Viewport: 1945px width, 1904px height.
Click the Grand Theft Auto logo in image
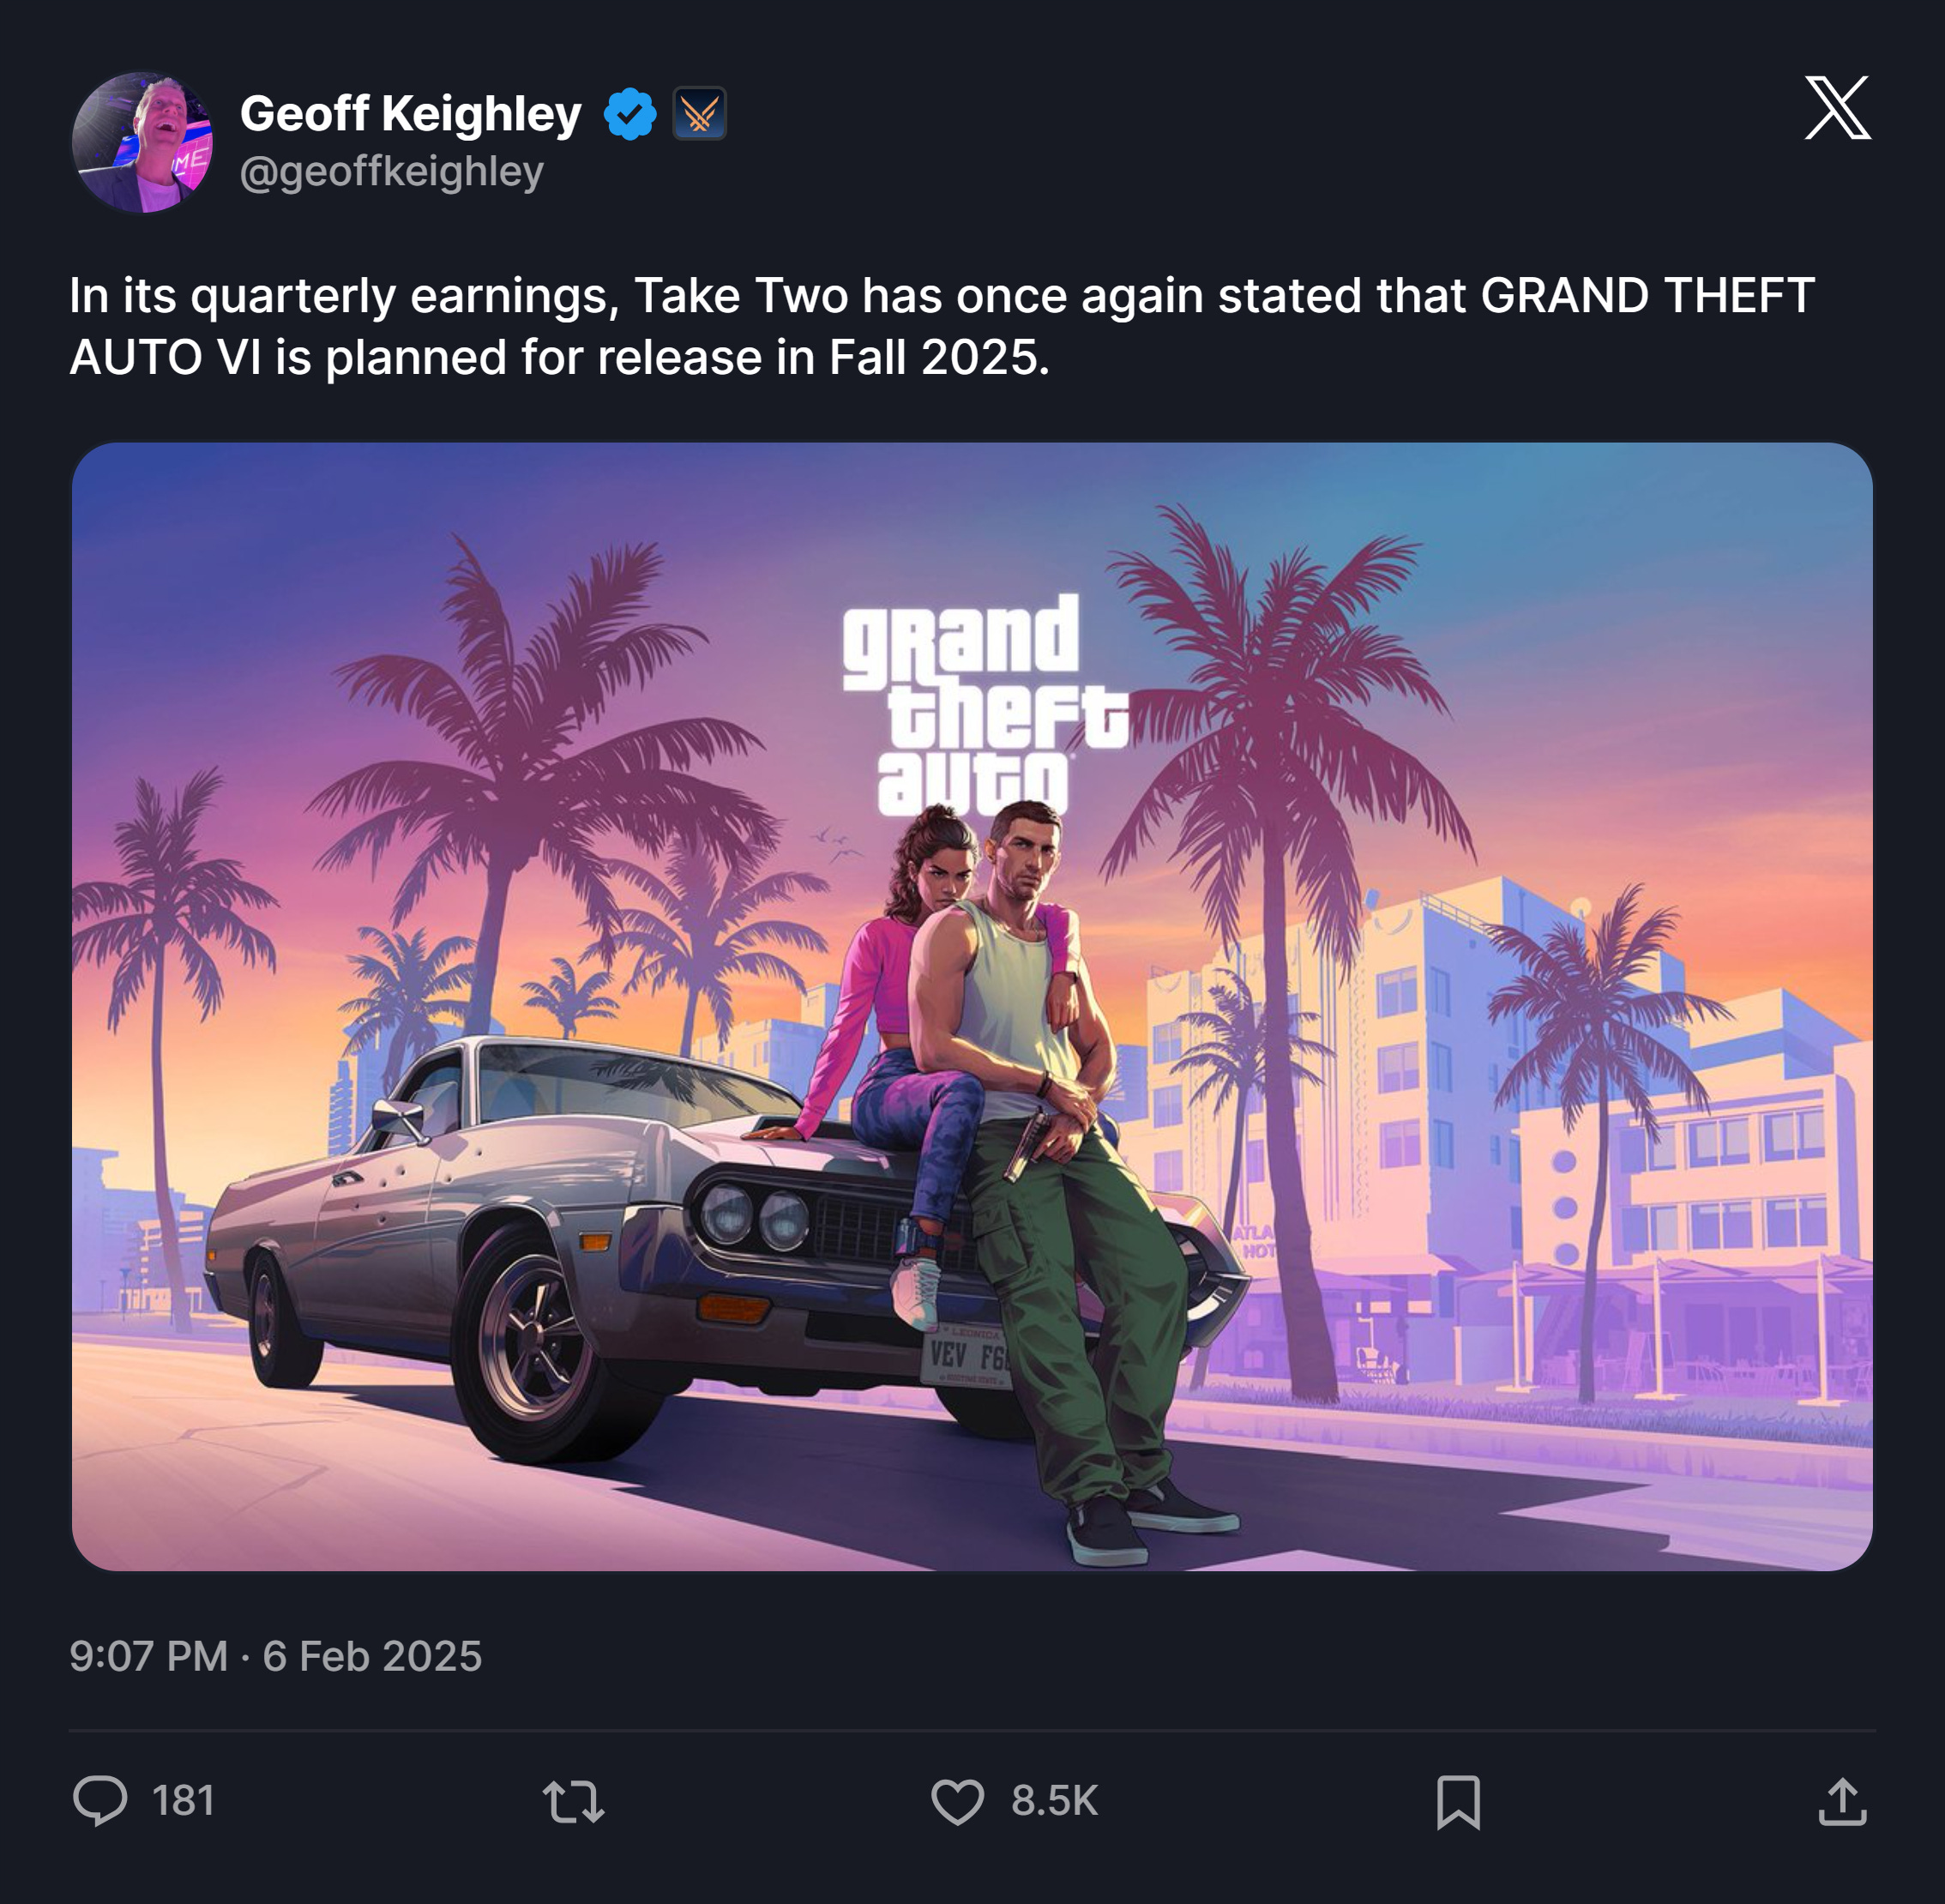tap(984, 704)
